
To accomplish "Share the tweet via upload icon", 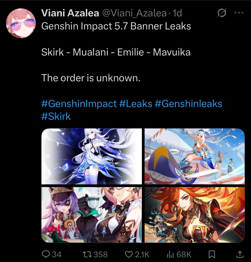I will (x=240, y=254).
